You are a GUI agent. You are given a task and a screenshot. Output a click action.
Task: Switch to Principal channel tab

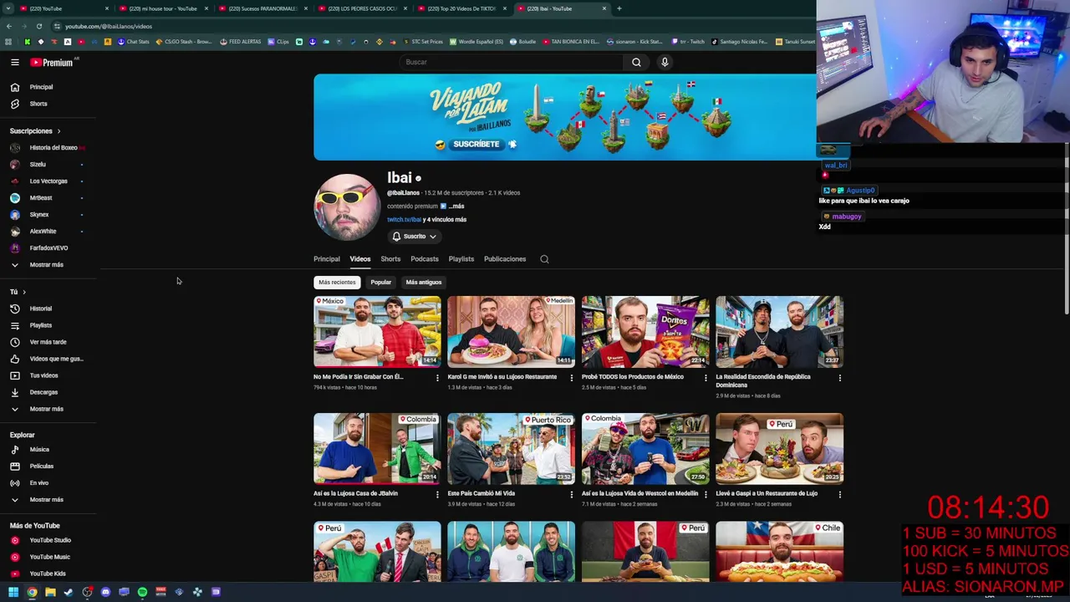pos(327,259)
